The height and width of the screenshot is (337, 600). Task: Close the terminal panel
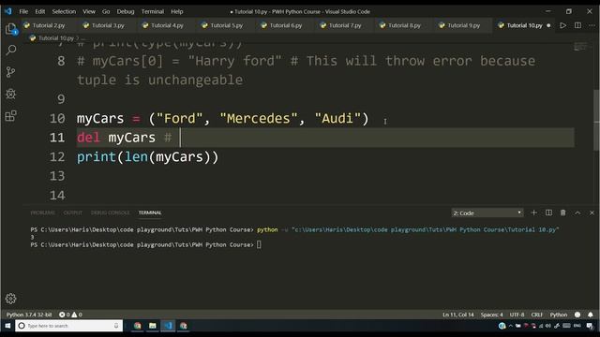click(592, 212)
